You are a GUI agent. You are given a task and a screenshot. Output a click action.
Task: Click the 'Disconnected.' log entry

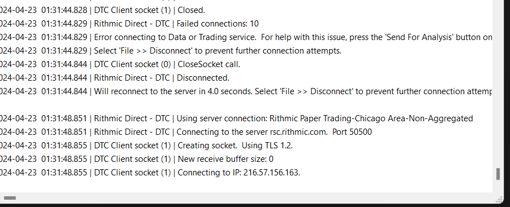pyautogui.click(x=115, y=78)
